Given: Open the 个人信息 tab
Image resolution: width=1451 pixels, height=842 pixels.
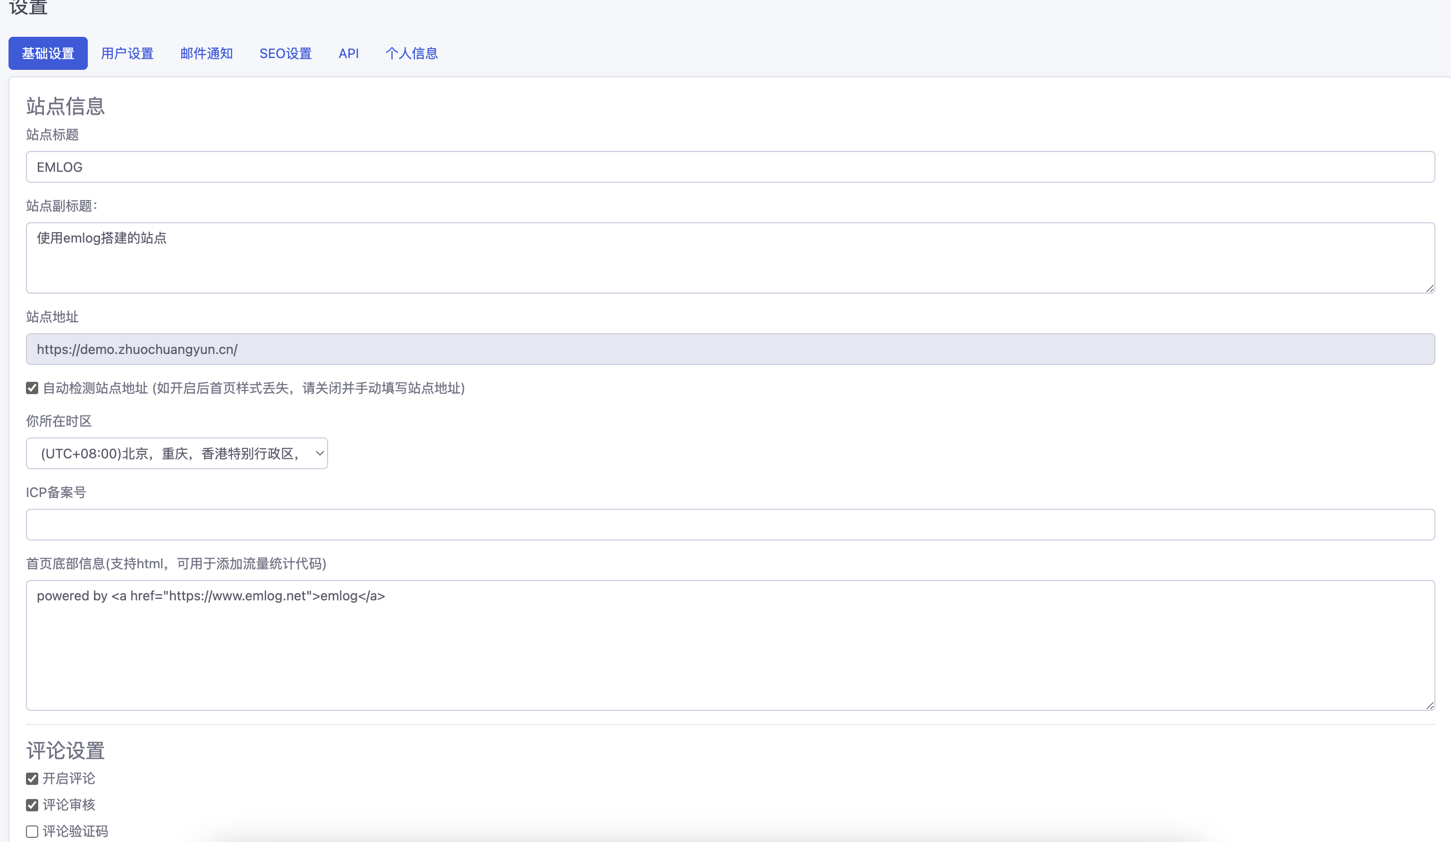Looking at the screenshot, I should click(411, 53).
